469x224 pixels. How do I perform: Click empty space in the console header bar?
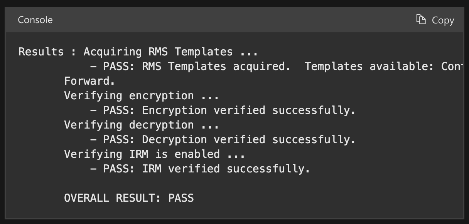[231, 20]
